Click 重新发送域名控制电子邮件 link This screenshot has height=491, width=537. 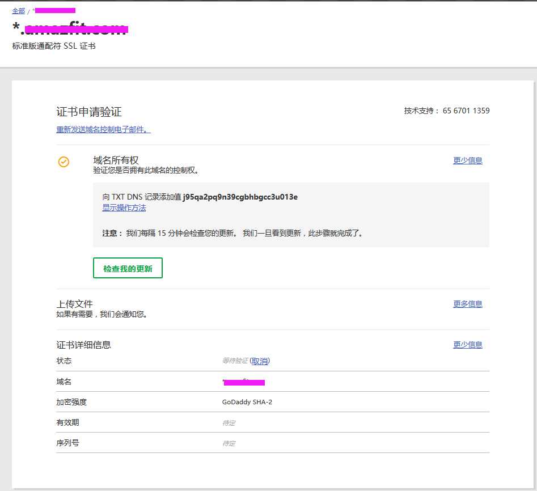pyautogui.click(x=103, y=129)
